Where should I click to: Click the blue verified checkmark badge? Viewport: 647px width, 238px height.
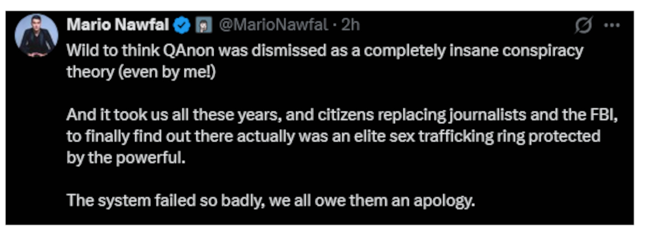[x=183, y=25]
